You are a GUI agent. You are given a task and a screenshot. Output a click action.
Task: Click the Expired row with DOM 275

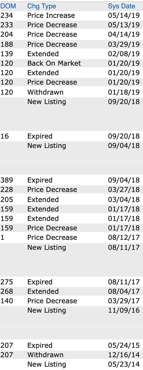point(71,282)
